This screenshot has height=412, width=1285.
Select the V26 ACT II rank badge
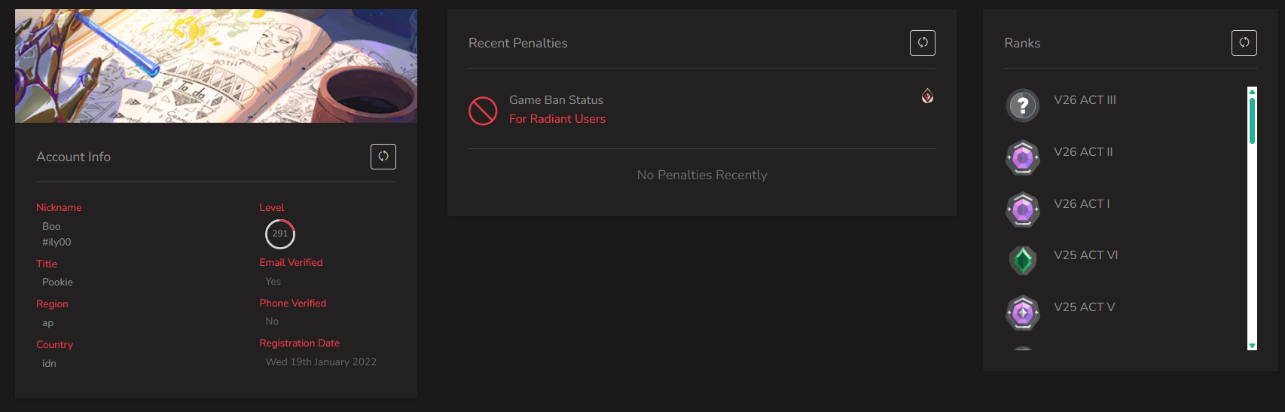(x=1023, y=157)
